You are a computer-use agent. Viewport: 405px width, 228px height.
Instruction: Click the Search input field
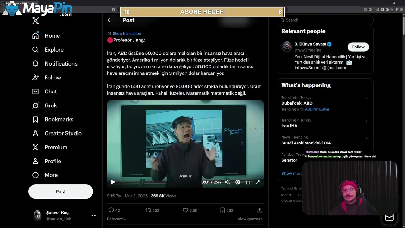(x=325, y=20)
